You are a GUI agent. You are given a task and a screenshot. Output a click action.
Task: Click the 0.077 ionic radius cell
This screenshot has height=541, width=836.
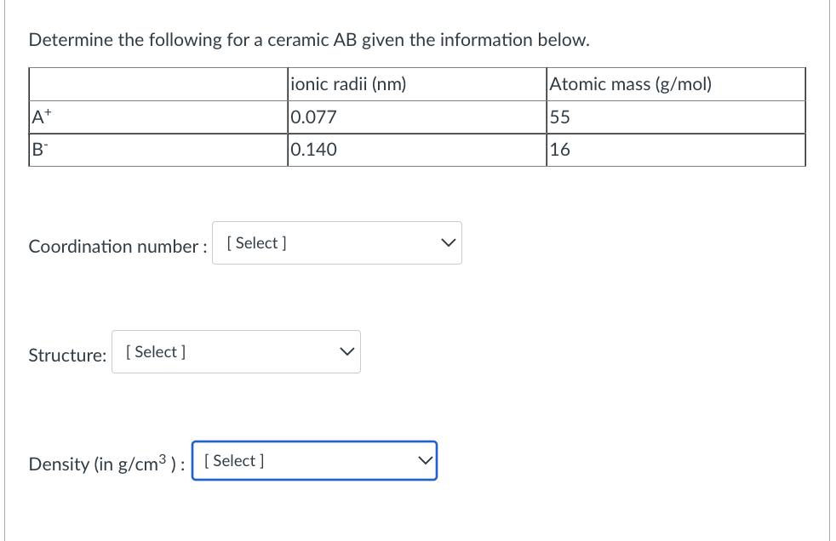click(x=313, y=117)
